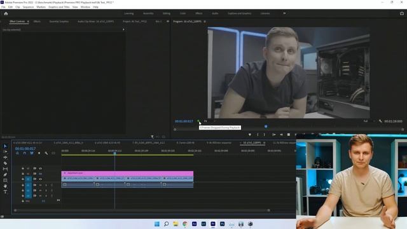Toggle visibility of V1 track
Image resolution: width=407 pixels, height=229 pixels.
40,179
